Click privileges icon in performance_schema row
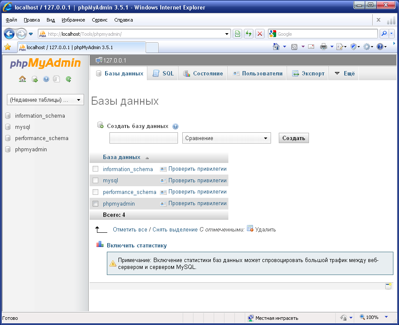 click(163, 192)
